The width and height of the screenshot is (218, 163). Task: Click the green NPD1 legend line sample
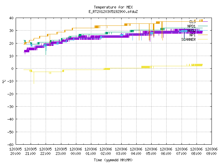pyautogui.click(x=203, y=26)
